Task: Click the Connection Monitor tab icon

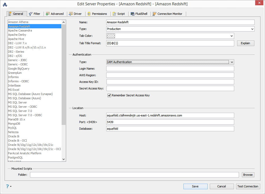Action: [155, 14]
